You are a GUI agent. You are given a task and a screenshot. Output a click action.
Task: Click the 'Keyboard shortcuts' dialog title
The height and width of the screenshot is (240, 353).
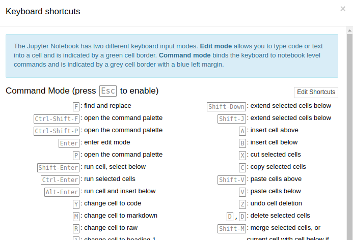pyautogui.click(x=43, y=12)
